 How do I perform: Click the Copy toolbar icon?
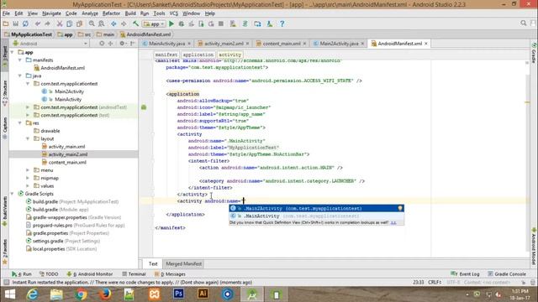(69, 24)
